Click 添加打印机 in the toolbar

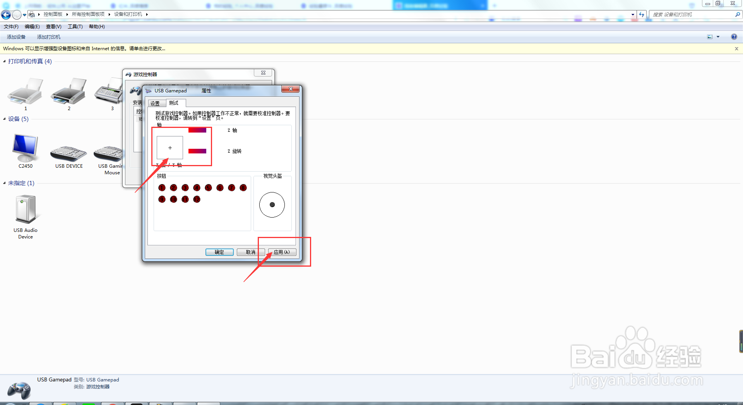[49, 37]
